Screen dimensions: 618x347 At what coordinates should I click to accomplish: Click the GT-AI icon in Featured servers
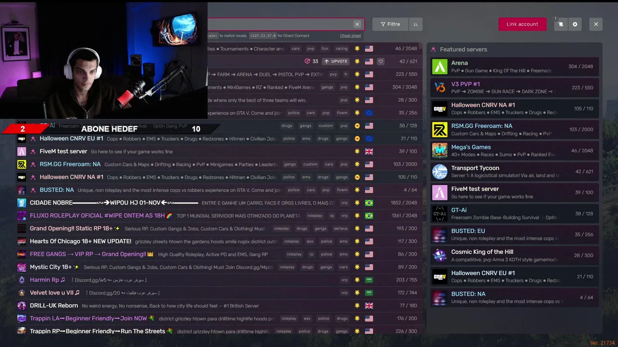440,214
